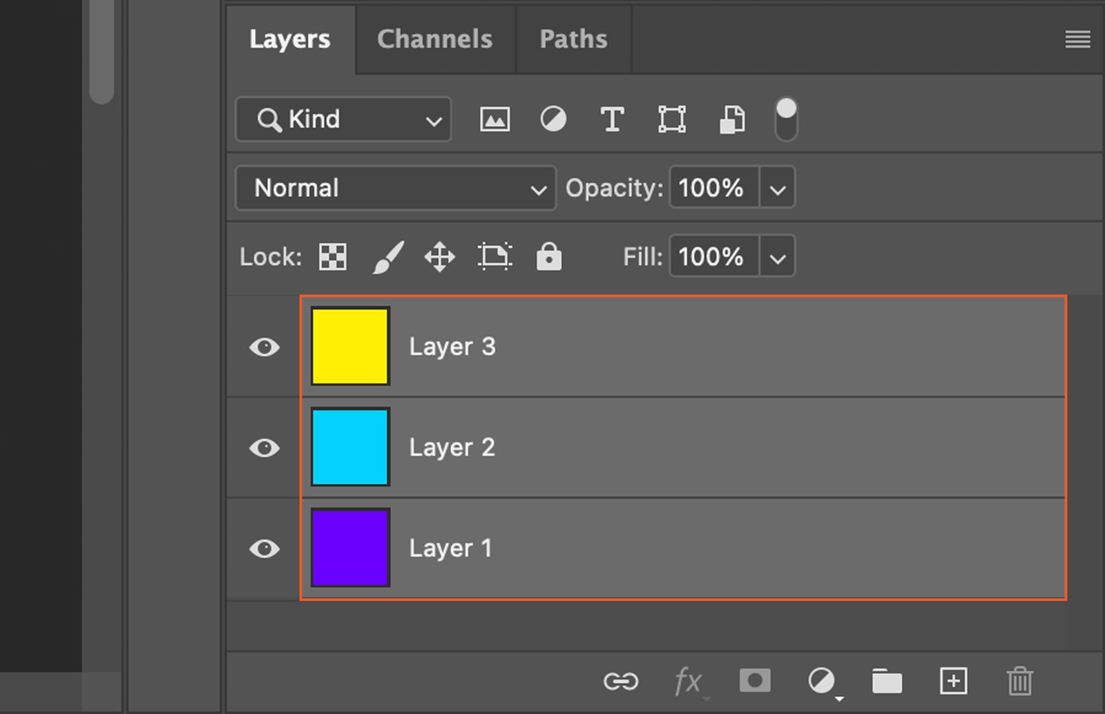The height and width of the screenshot is (714, 1105).
Task: Filter layers by type (text) layers
Action: click(x=612, y=119)
